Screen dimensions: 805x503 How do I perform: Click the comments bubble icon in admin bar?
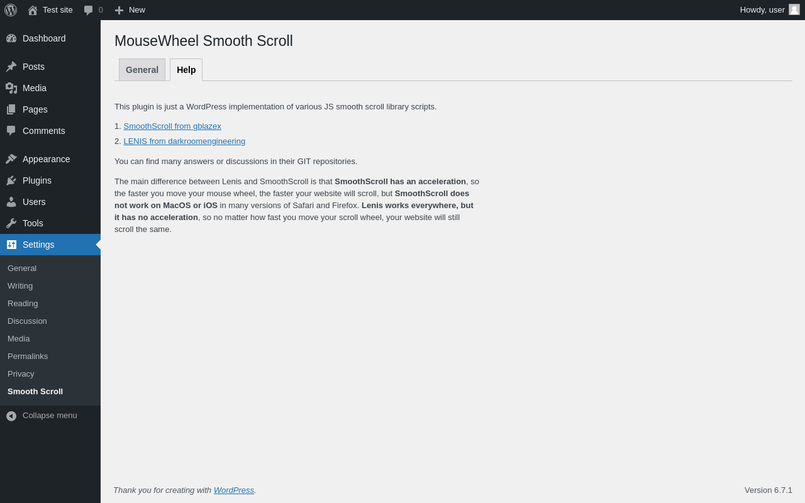[88, 10]
